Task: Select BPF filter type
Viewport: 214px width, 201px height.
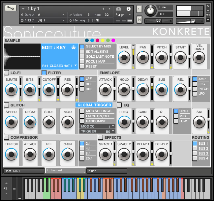Action: [82, 84]
